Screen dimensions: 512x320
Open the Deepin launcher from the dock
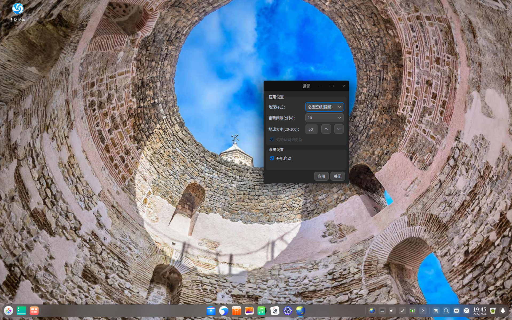(x=9, y=311)
